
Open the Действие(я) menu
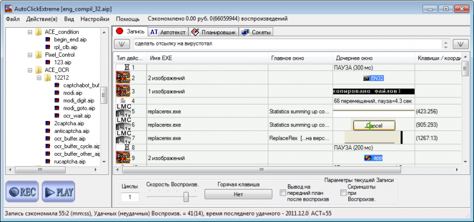point(41,19)
